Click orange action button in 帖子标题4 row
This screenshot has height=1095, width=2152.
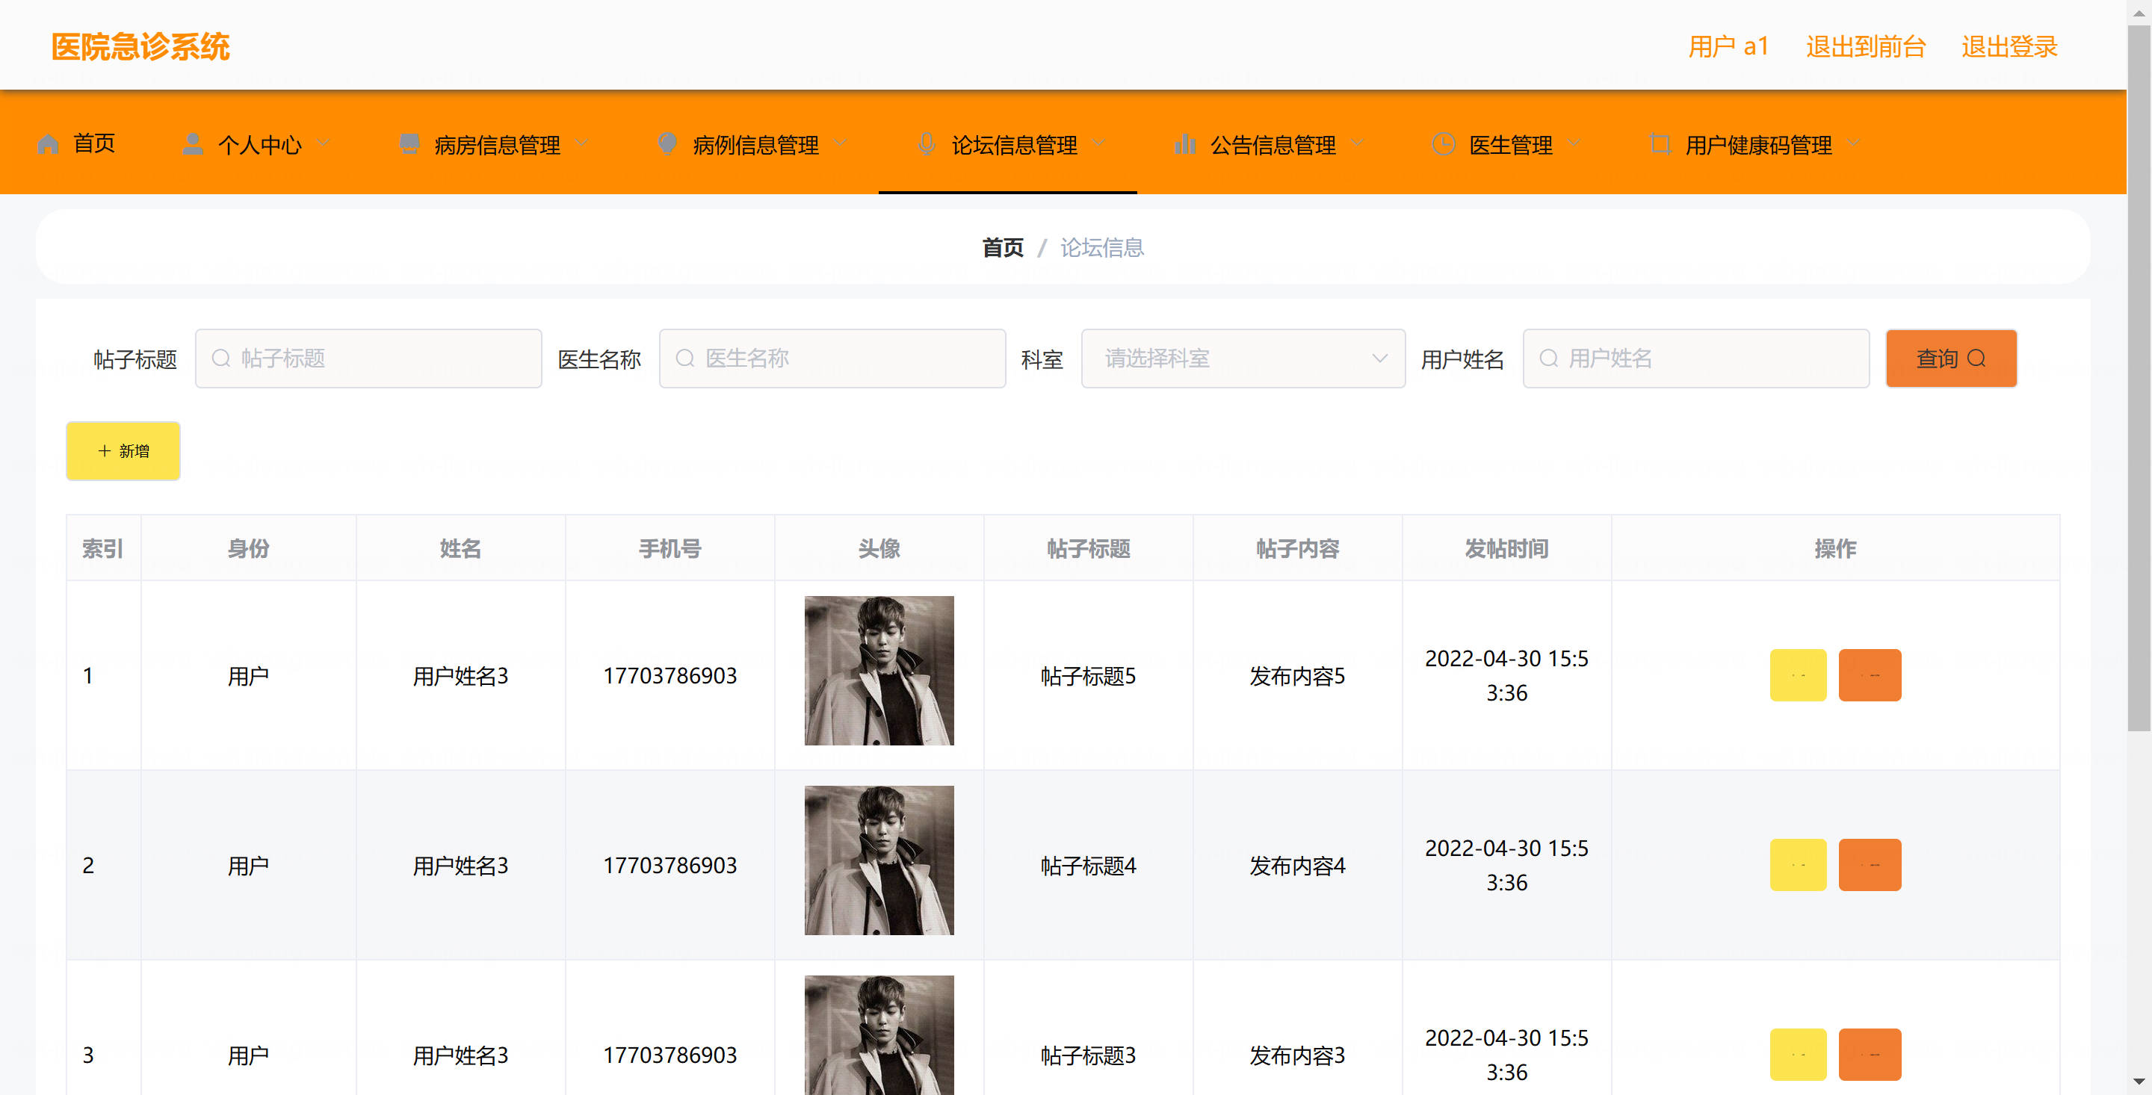tap(1870, 864)
